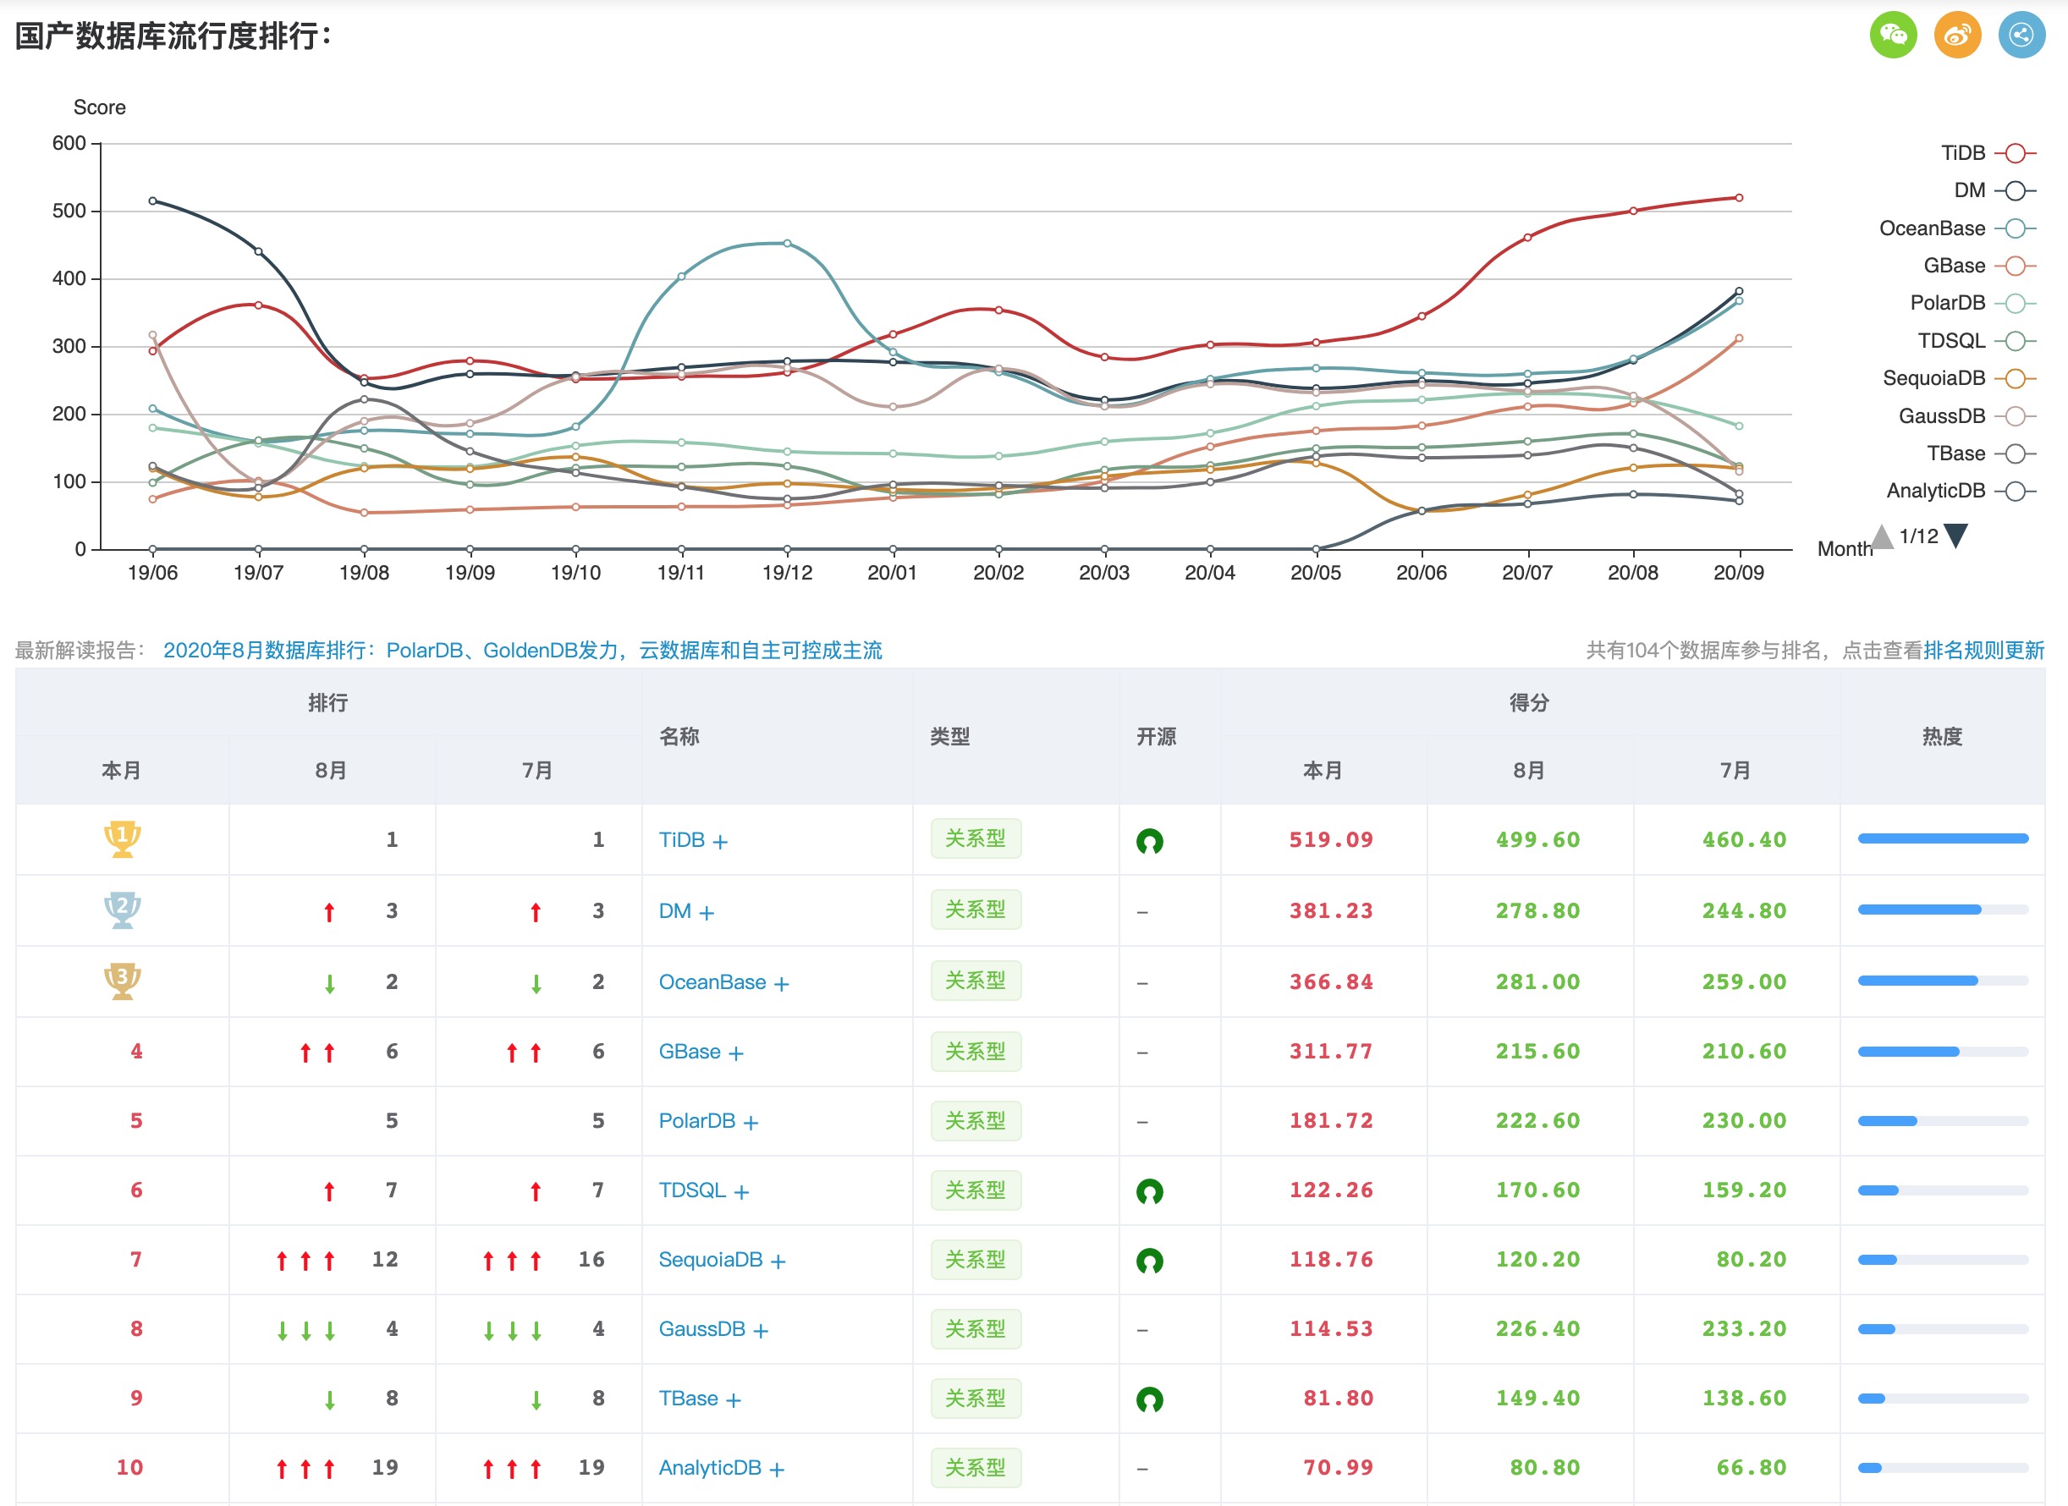
Task: Expand the plus next to PolarDB
Action: tap(751, 1122)
